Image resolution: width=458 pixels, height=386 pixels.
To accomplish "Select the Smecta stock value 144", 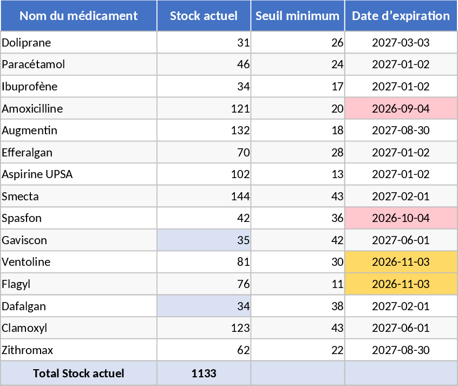I will 204,196.
